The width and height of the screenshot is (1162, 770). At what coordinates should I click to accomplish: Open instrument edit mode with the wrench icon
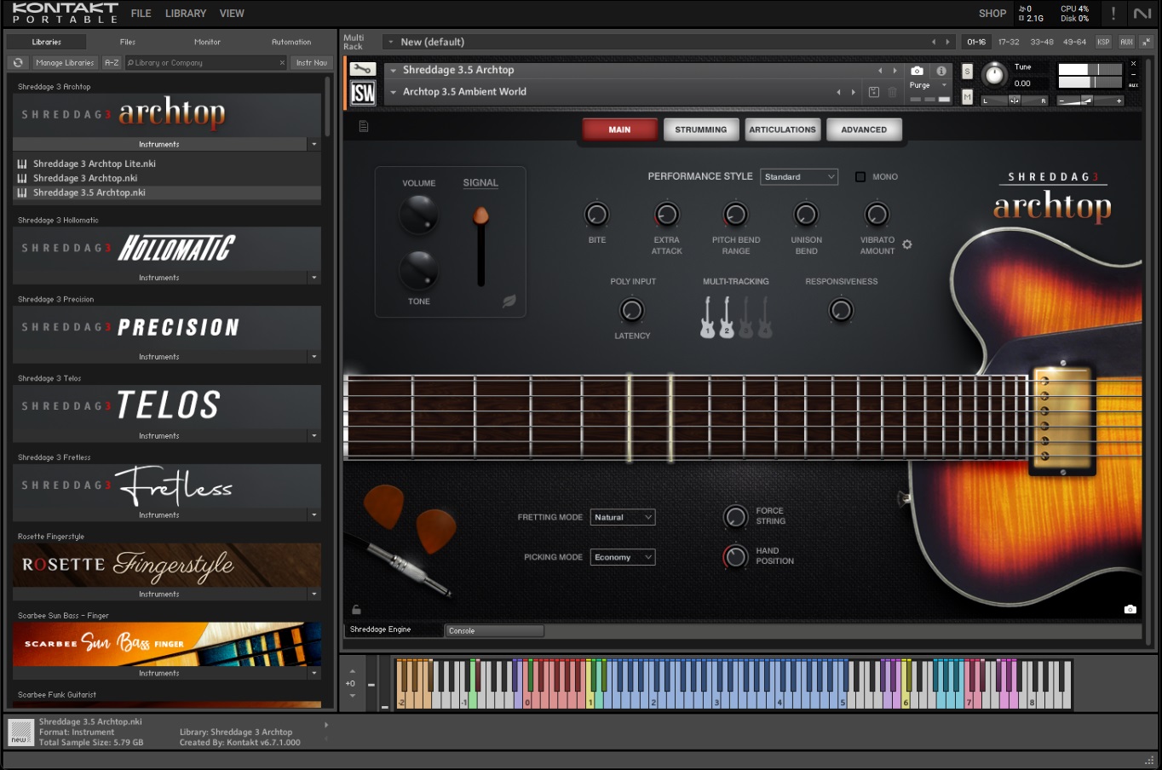(362, 70)
